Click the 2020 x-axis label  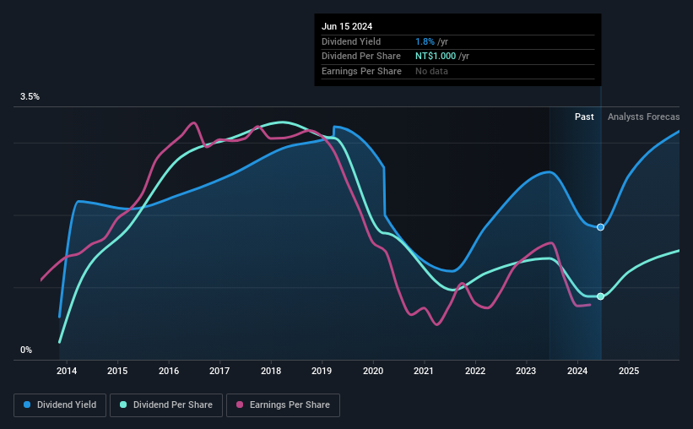pos(373,371)
